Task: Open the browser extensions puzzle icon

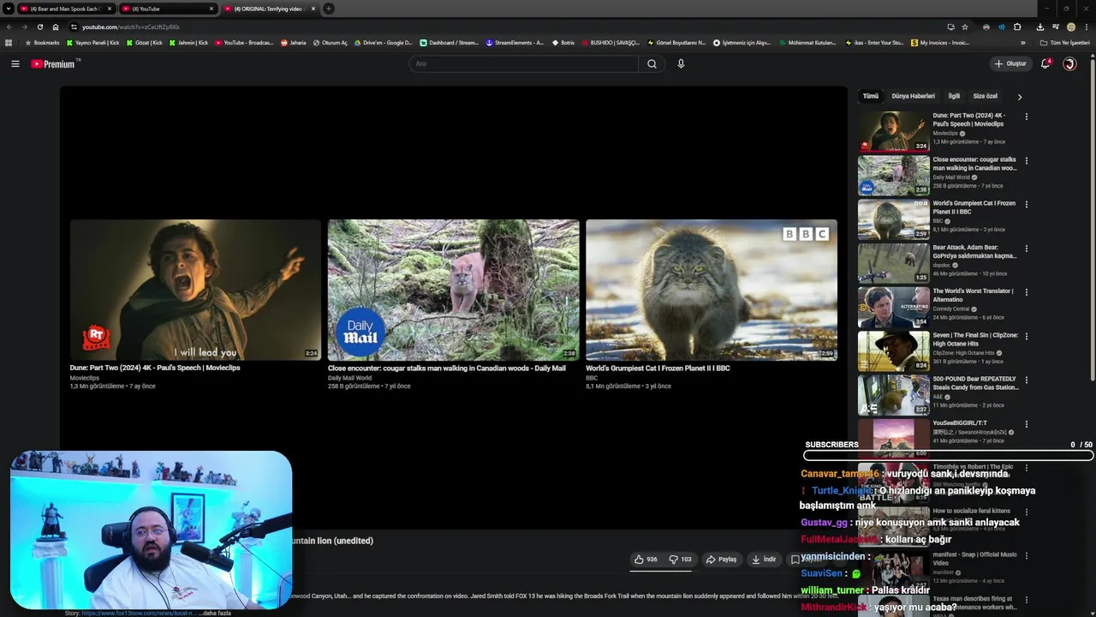Action: click(1017, 27)
